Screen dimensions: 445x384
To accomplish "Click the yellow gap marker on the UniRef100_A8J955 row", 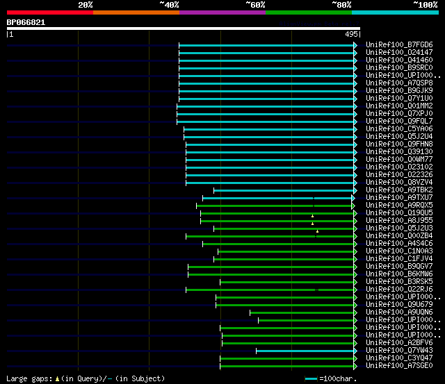I will 312,224.
